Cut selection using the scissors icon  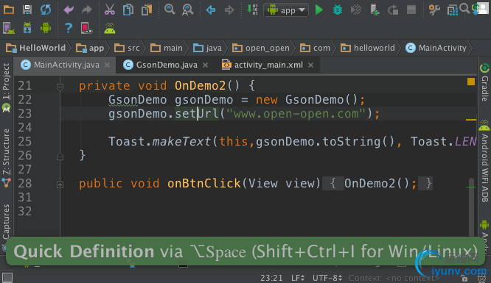pos(110,10)
